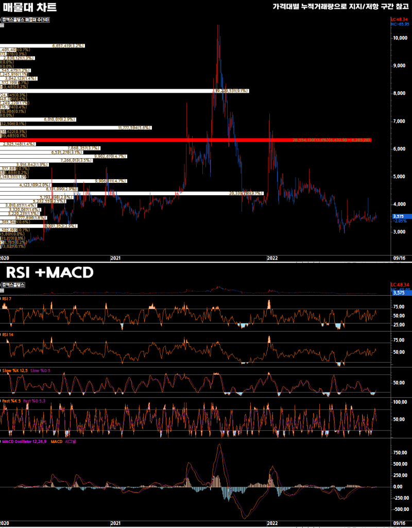This screenshot has height=528, width=412.
Task: Click the 9,906,811(4.7%) volume bar
Action: pos(63,181)
